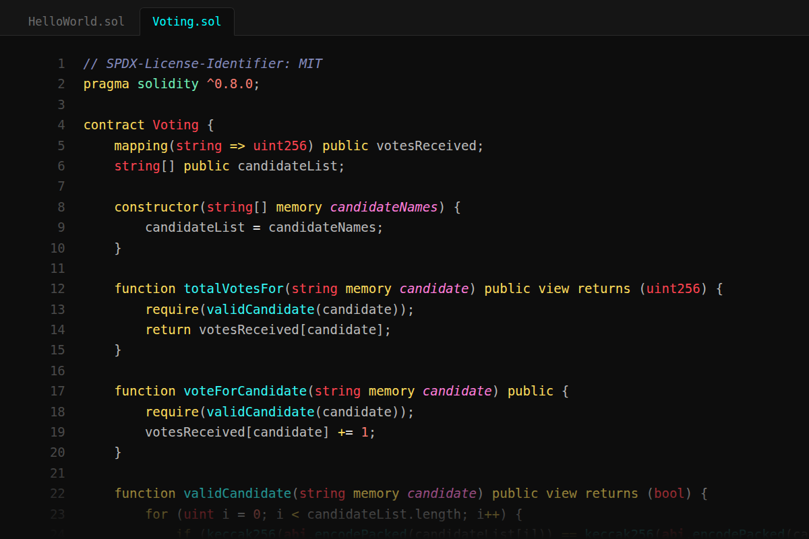Click the 'return' keyword on line 14
The width and height of the screenshot is (809, 539).
point(168,329)
